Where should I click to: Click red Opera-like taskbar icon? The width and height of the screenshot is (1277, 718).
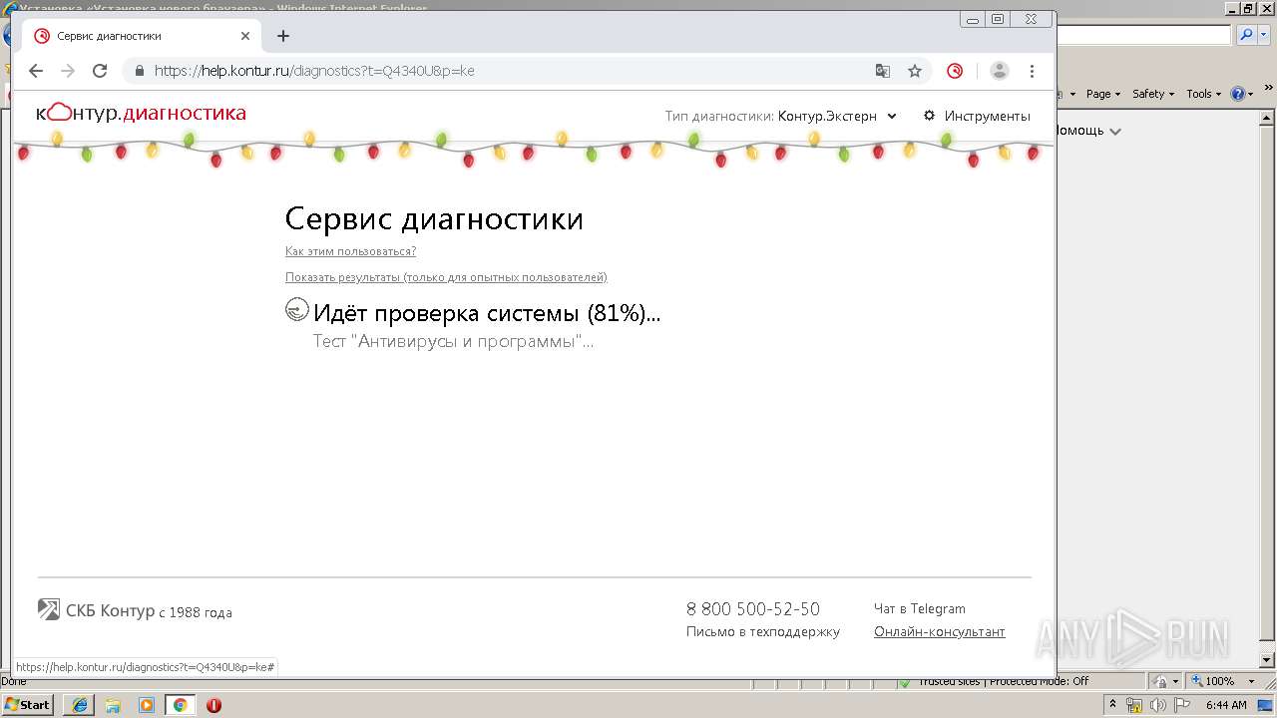pyautogui.click(x=213, y=705)
